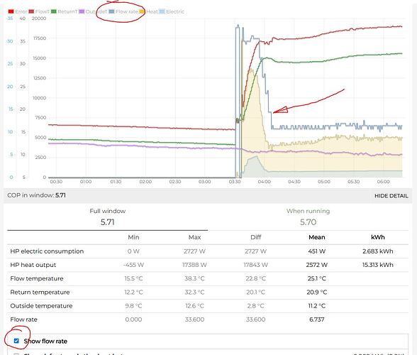Click the 06:00 time axis label
417x355 pixels.
(x=383, y=182)
